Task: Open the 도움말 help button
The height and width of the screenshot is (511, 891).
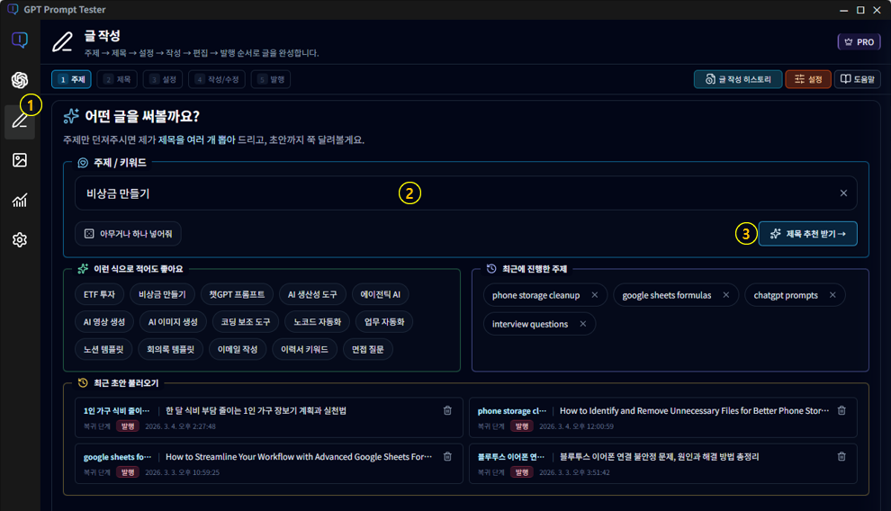Action: coord(858,79)
